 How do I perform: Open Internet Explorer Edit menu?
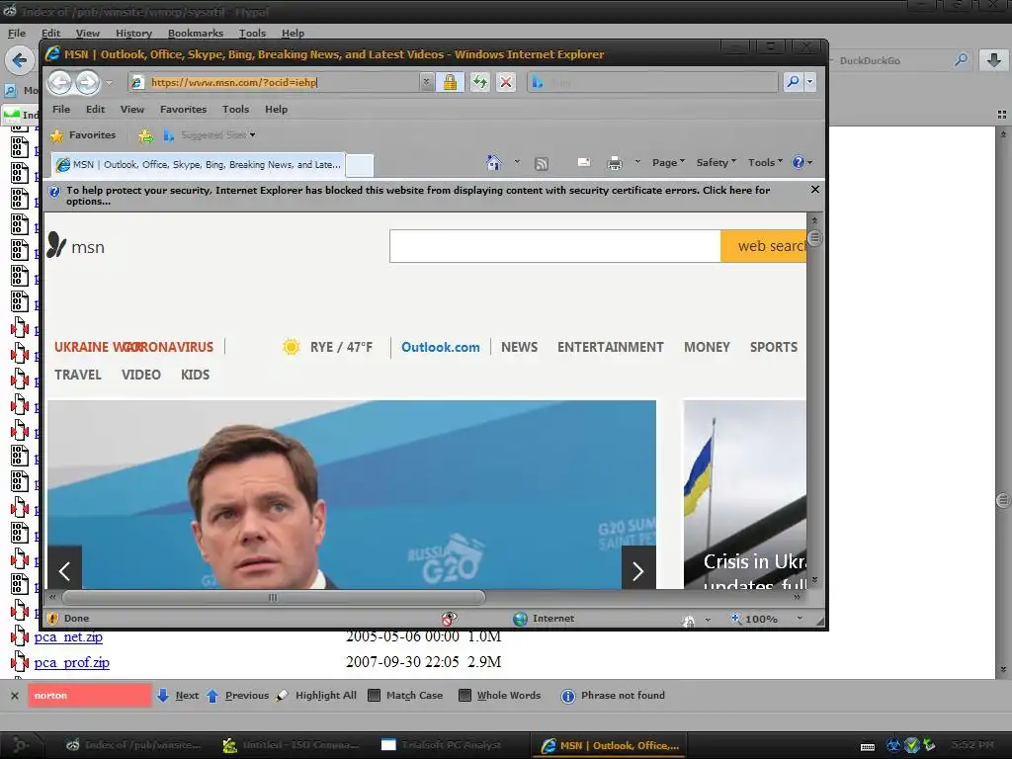point(96,109)
